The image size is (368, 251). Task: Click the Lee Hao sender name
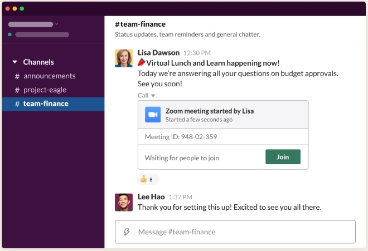[151, 197]
